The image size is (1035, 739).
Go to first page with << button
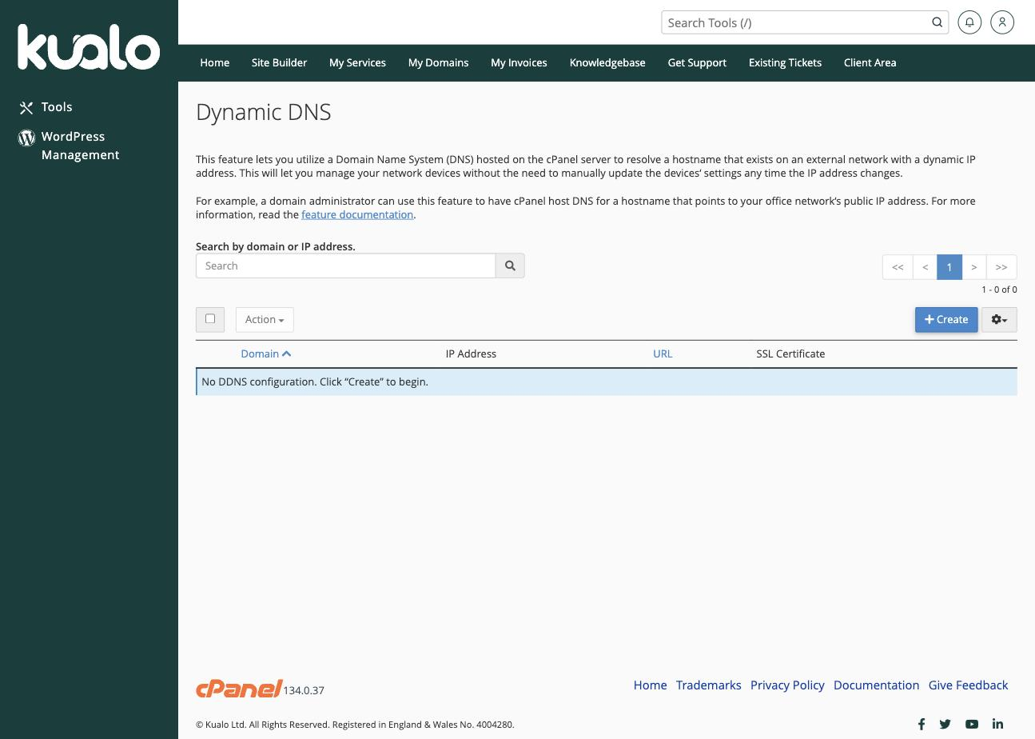click(898, 267)
